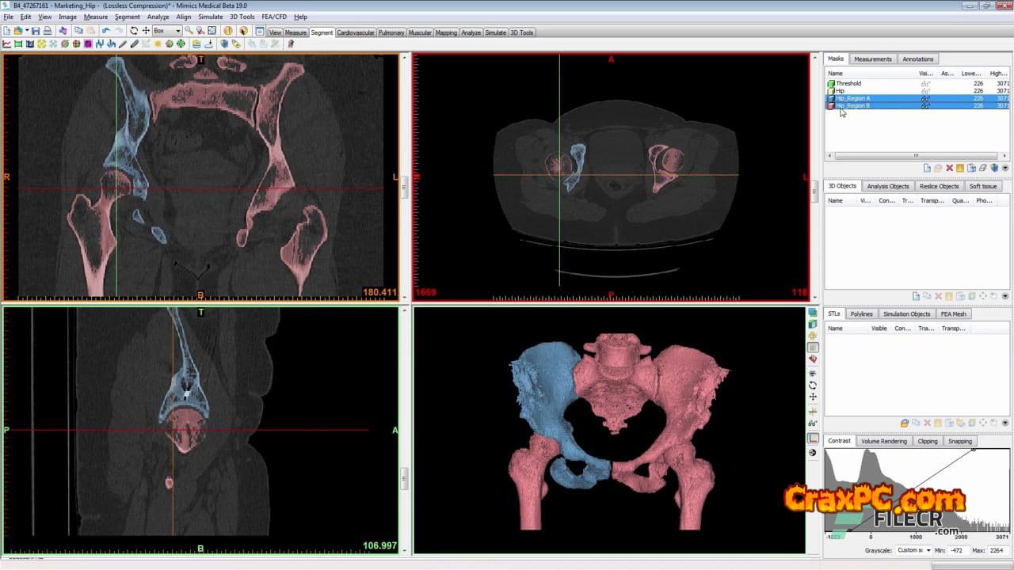
Task: Click the rotate icon beside the 3D view
Action: pos(813,385)
